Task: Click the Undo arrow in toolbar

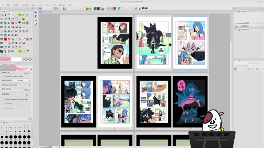Action: click(x=44, y=8)
